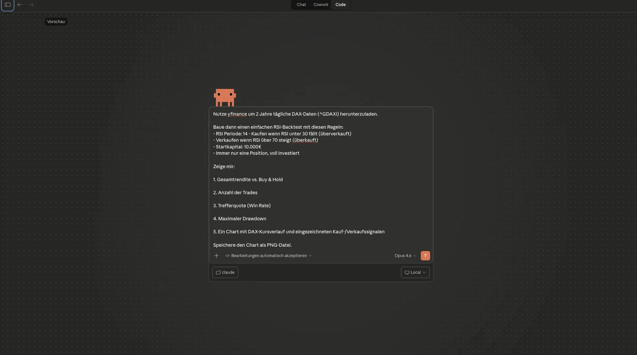Viewport: 637px width, 355px height.
Task: Click into the prompt text at Zeige mir
Action: pyautogui.click(x=224, y=166)
